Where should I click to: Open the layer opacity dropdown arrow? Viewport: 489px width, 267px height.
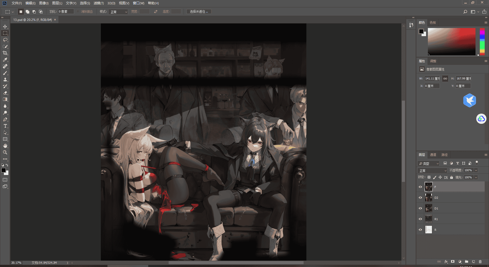point(476,170)
